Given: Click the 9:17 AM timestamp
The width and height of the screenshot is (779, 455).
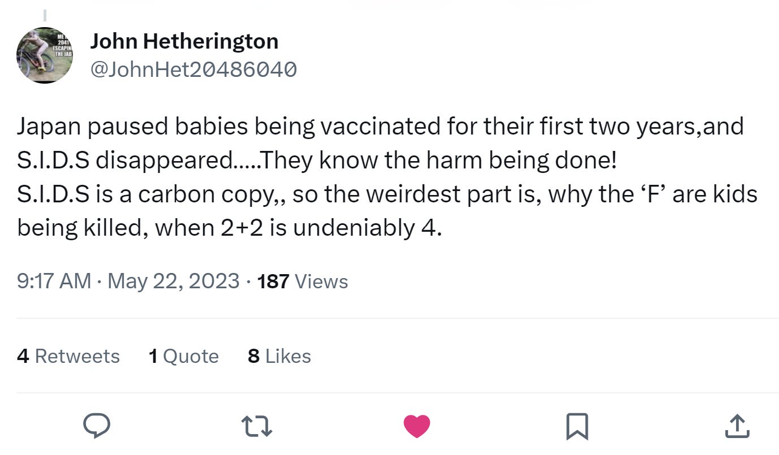Looking at the screenshot, I should pyautogui.click(x=54, y=281).
